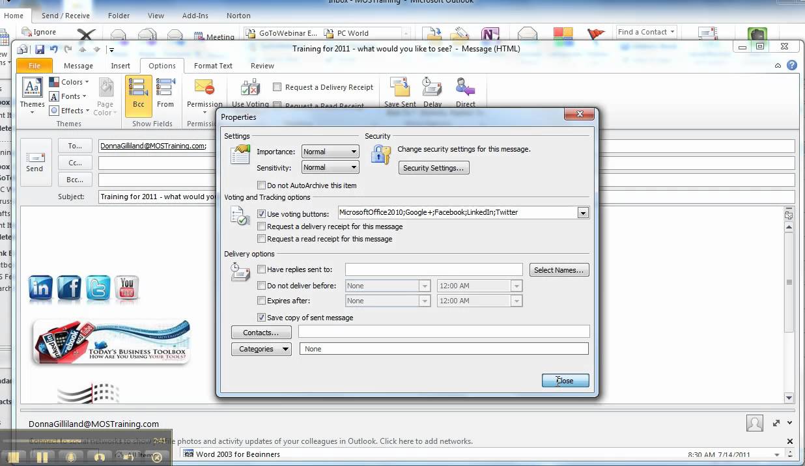This screenshot has height=466, width=805.
Task: Click Today's Business Toolbox banner image
Action: [111, 342]
